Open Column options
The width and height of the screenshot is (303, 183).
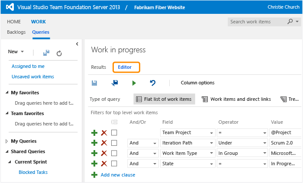click(x=198, y=83)
